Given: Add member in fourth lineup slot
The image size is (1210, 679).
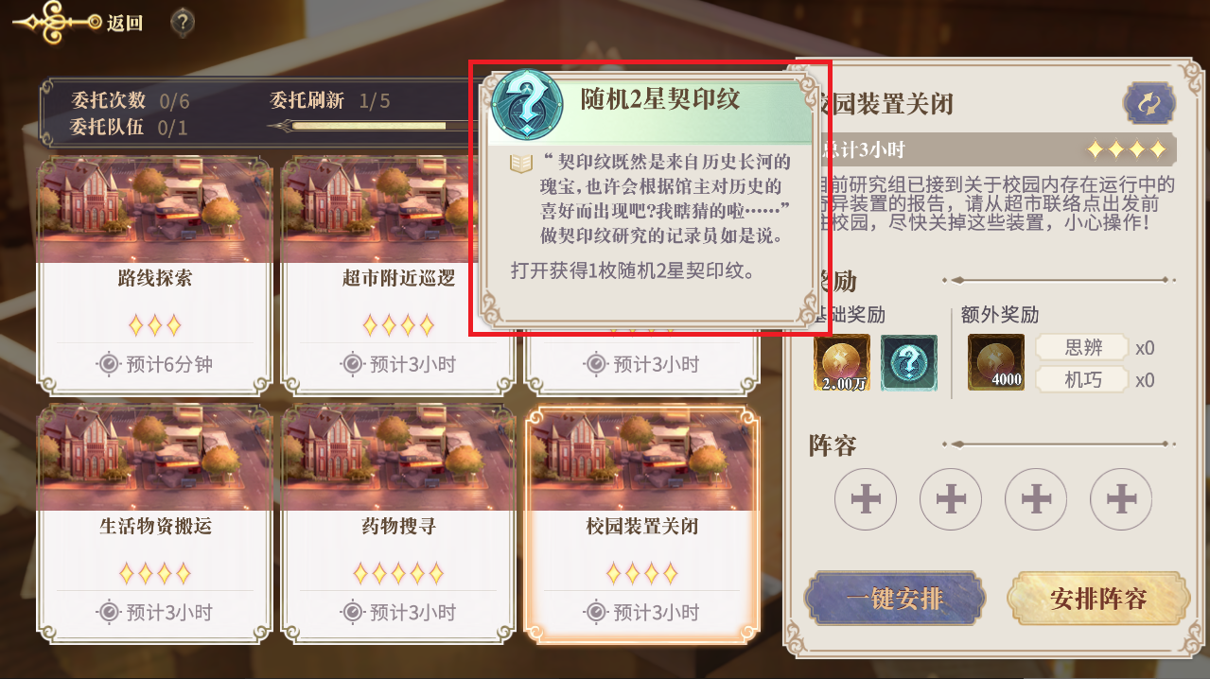Looking at the screenshot, I should pos(1121,498).
